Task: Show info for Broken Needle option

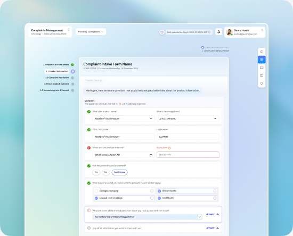Action: click(215, 191)
